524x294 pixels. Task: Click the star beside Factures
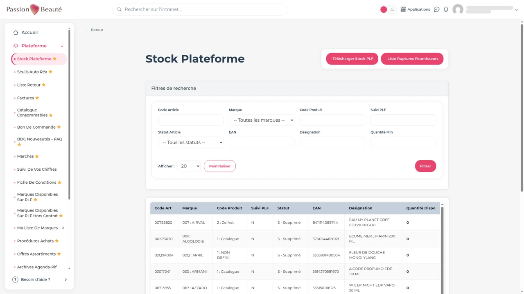click(x=37, y=98)
